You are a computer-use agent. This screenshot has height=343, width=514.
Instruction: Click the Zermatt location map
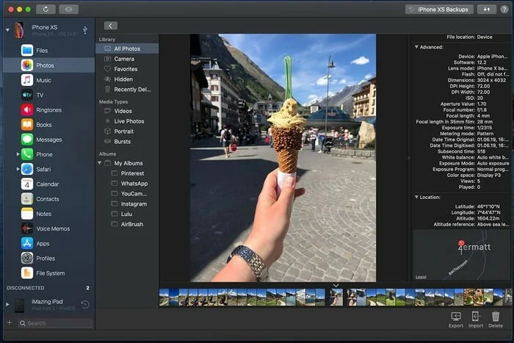point(461,254)
